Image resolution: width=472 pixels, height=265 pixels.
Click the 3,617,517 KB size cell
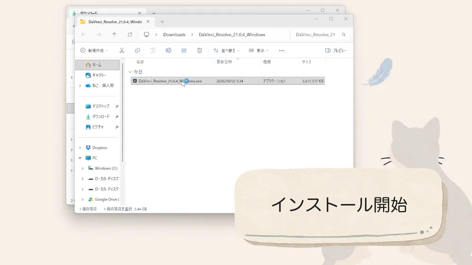pyautogui.click(x=312, y=81)
